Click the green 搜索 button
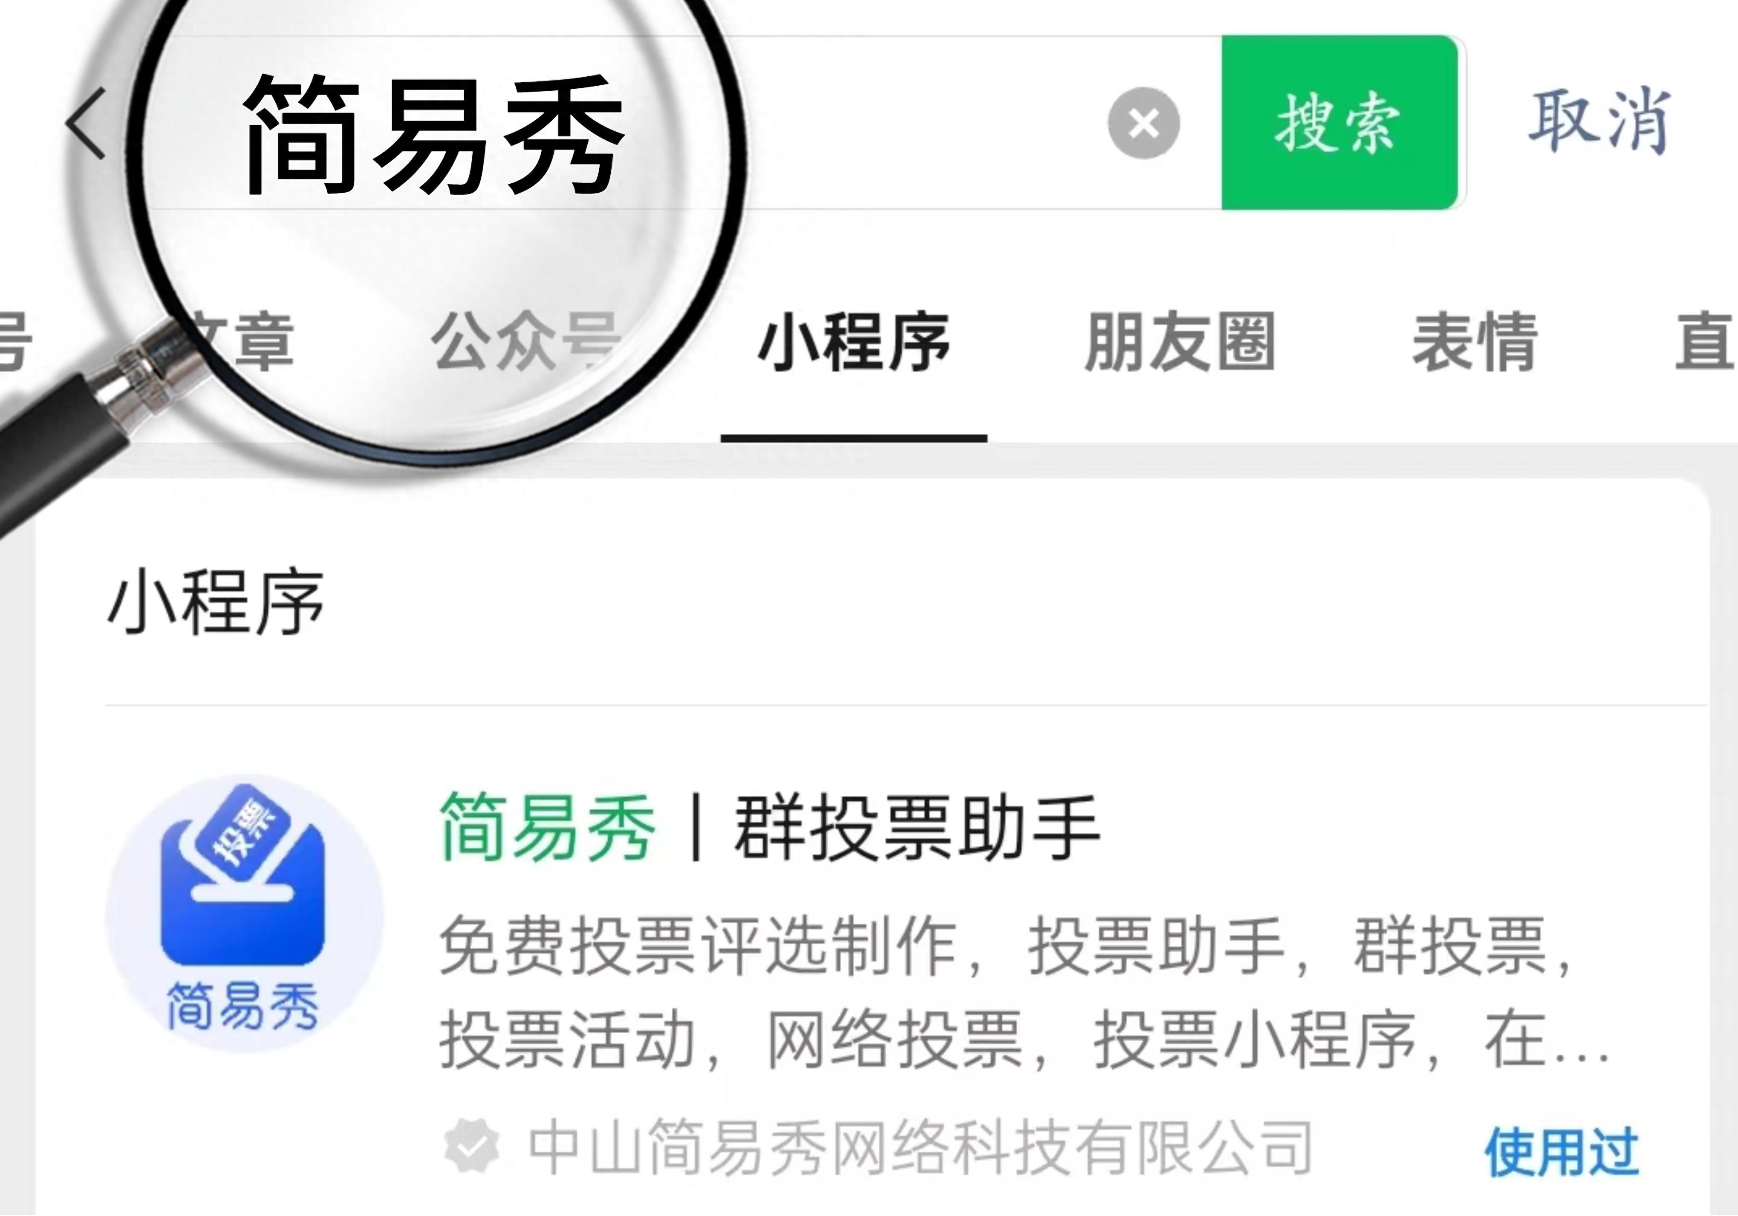This screenshot has height=1216, width=1738. click(x=1339, y=123)
